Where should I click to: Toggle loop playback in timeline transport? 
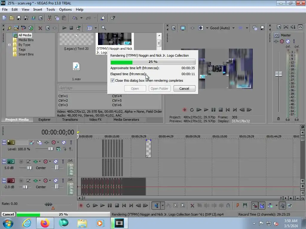pos(88,205)
